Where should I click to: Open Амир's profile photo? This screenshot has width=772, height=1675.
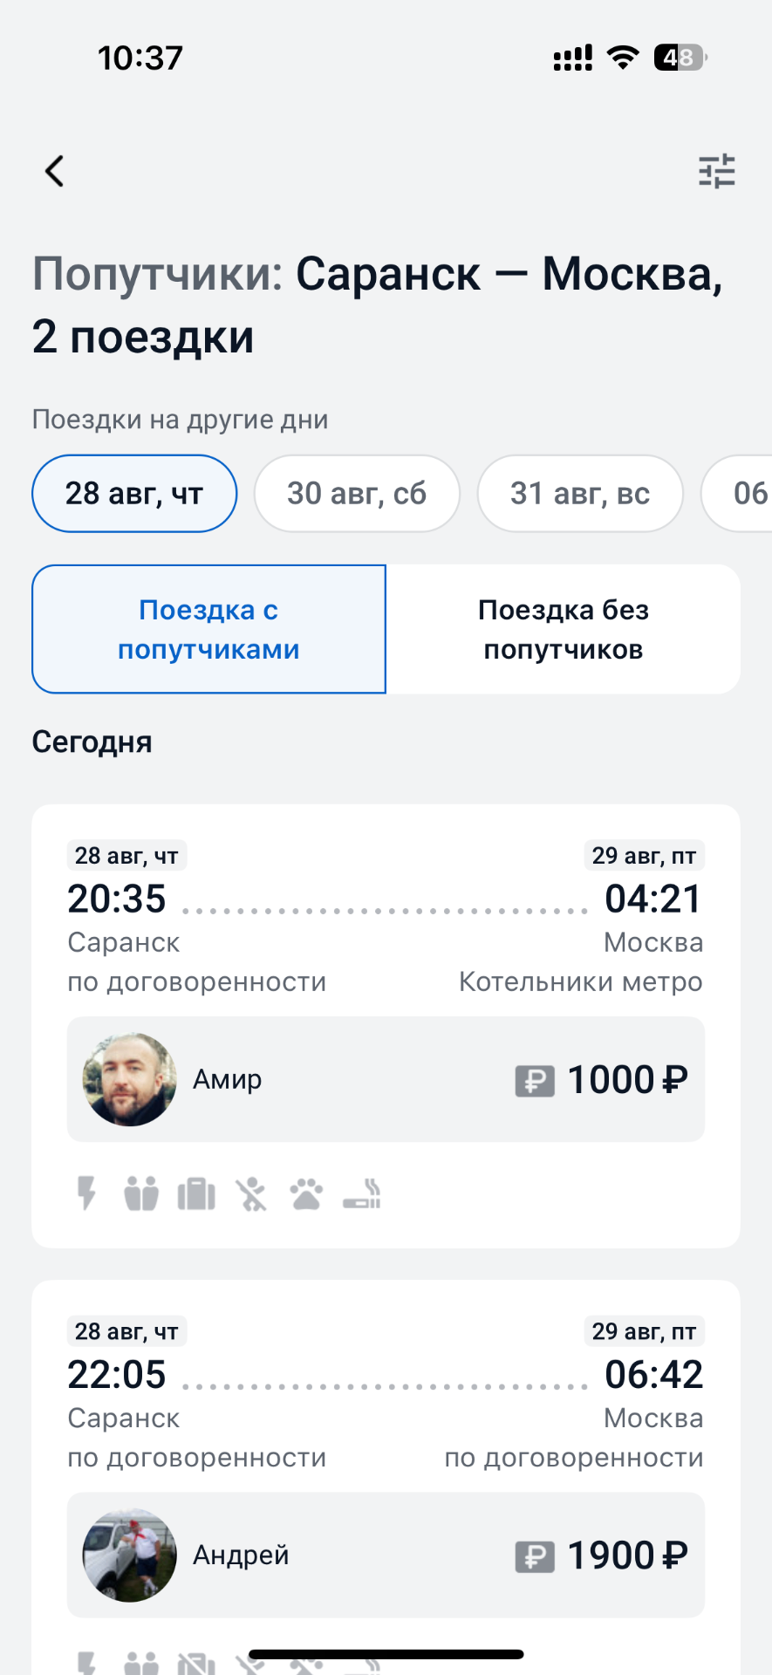click(x=129, y=1080)
